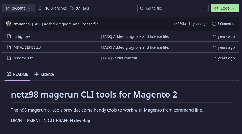Switch to the License tab
Viewport: 242px width, 134px height.
click(44, 74)
